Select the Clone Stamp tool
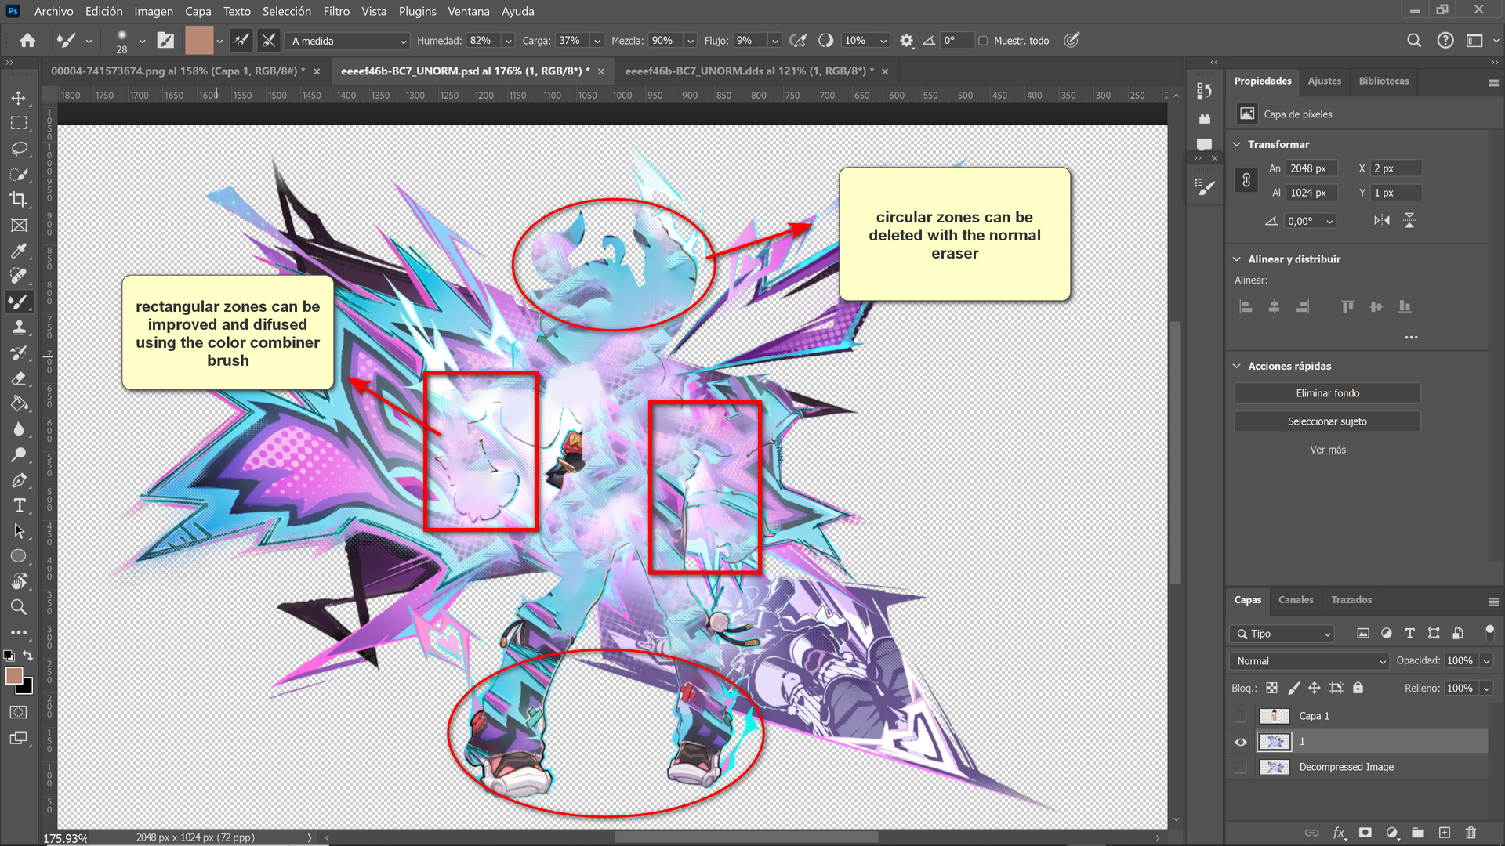Image resolution: width=1505 pixels, height=846 pixels. tap(19, 327)
